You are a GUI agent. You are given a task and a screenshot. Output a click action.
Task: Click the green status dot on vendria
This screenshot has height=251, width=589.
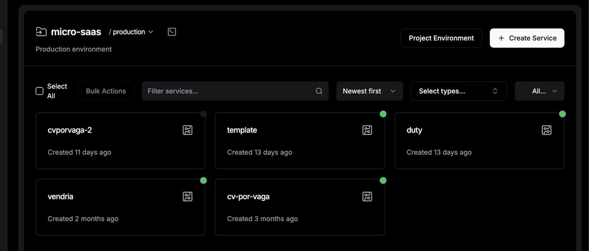pyautogui.click(x=203, y=180)
